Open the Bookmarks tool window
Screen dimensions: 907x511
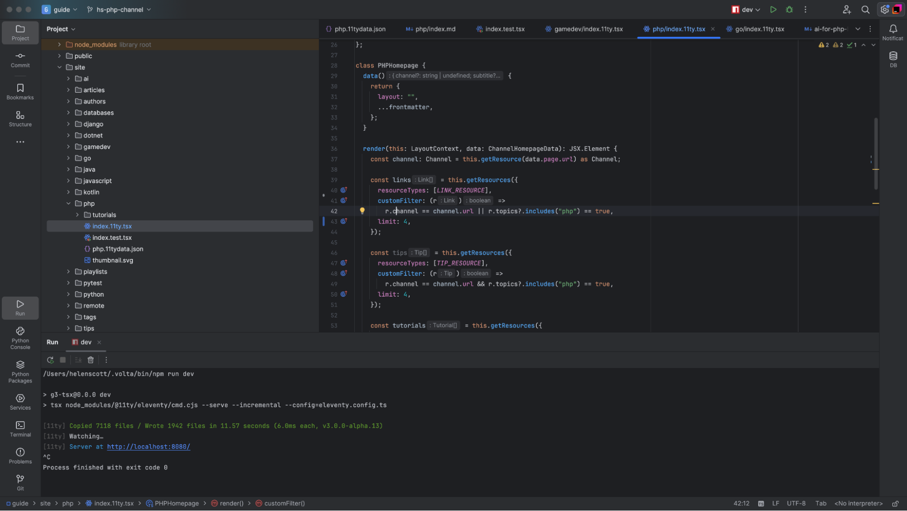pyautogui.click(x=20, y=91)
